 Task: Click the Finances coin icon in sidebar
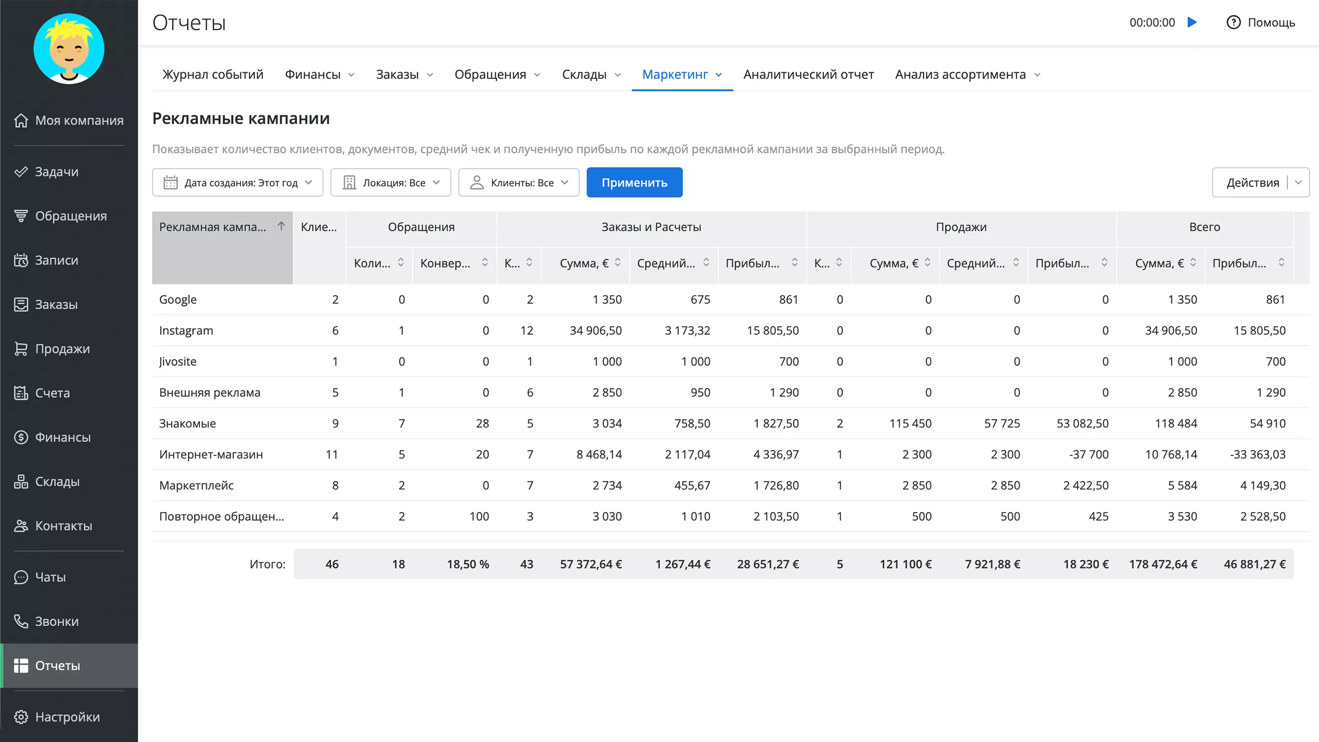click(21, 437)
